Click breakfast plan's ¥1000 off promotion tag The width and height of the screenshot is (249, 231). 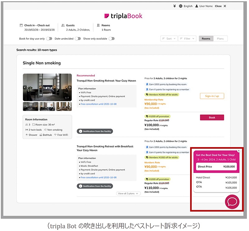point(157,179)
